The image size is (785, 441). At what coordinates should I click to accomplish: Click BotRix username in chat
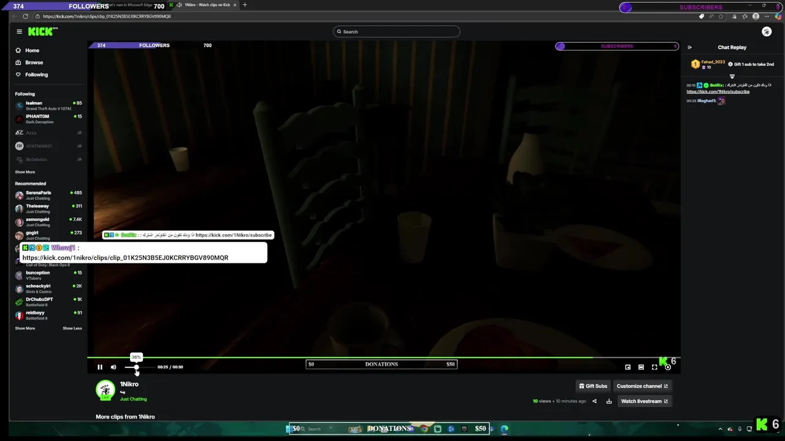pyautogui.click(x=716, y=85)
